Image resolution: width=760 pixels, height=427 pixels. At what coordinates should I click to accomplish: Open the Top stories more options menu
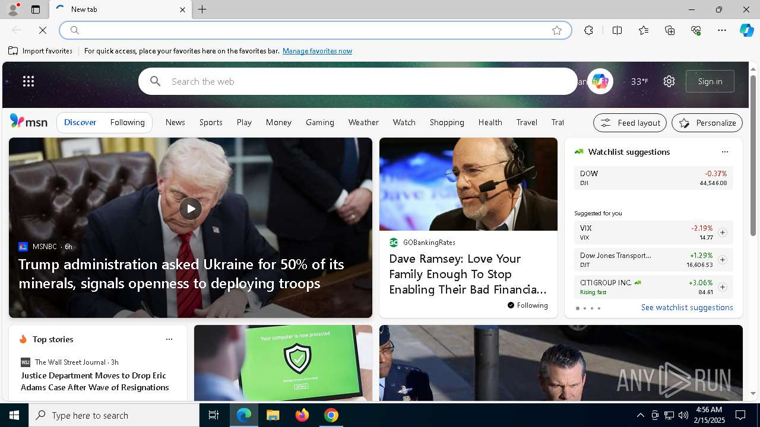click(169, 339)
